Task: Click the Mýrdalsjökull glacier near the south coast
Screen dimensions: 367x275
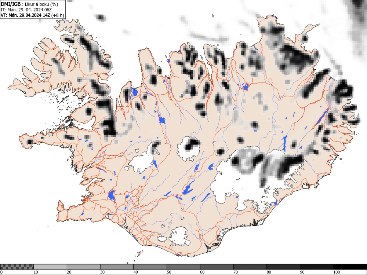Action: [x=179, y=236]
